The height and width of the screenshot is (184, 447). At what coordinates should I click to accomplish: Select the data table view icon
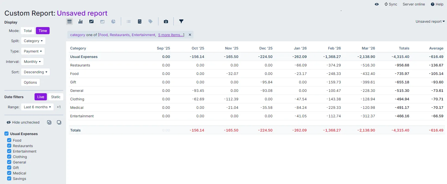[x=70, y=22]
